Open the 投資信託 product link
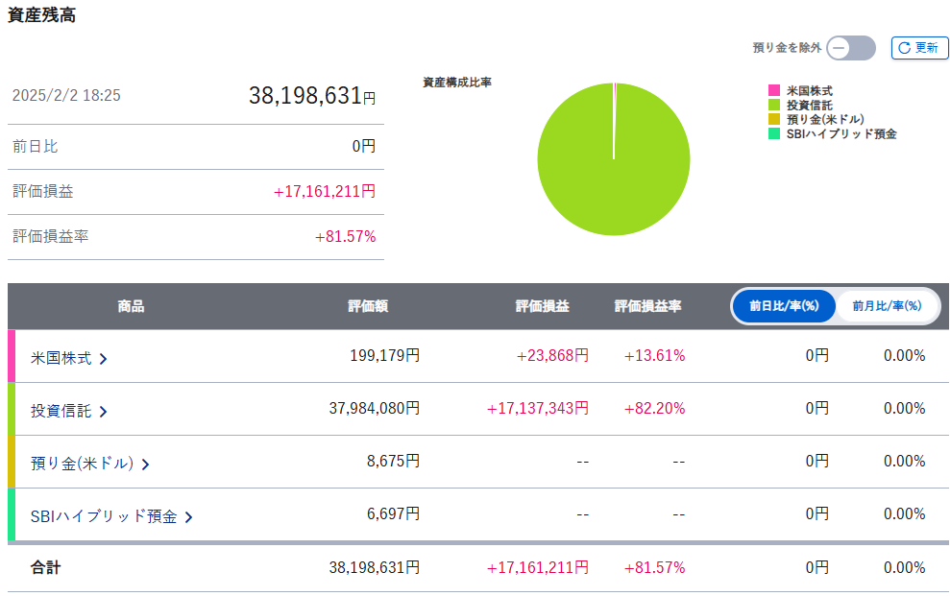950x596 pixels. coord(61,411)
